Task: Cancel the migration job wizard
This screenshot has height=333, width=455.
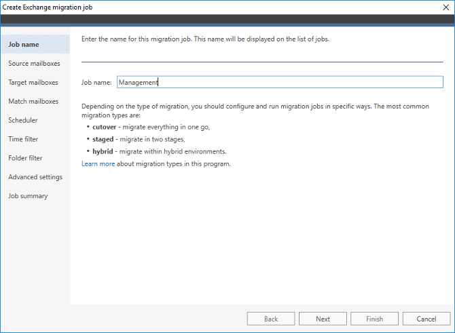Action: pyautogui.click(x=426, y=319)
